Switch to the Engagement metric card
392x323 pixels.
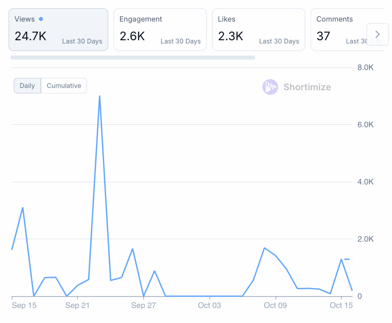click(160, 29)
